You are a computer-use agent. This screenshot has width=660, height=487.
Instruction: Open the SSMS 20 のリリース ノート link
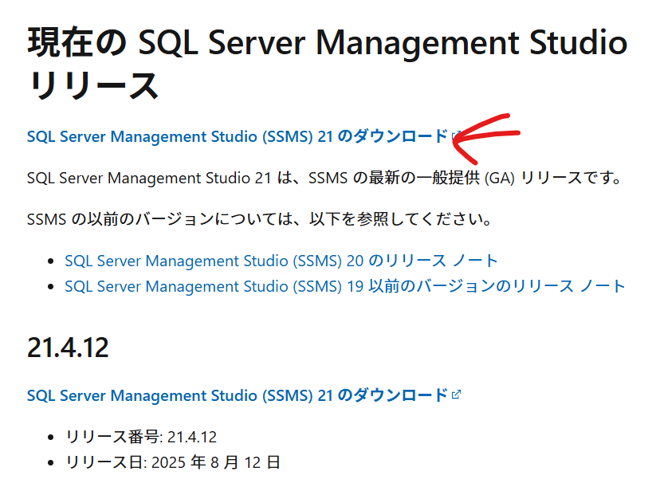281,261
